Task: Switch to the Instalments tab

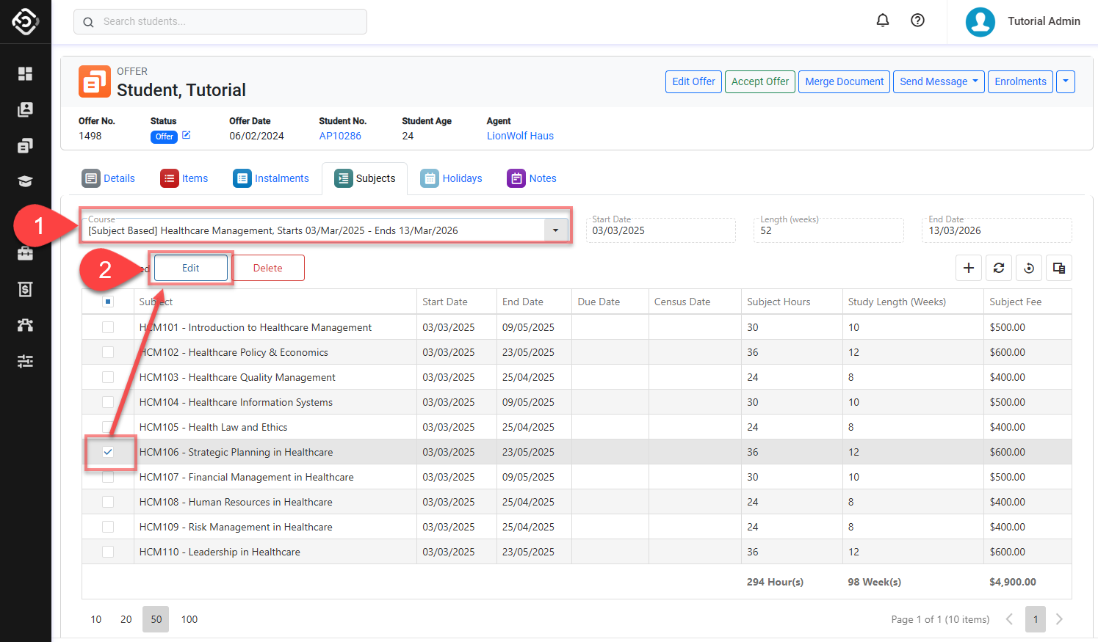Action: (x=271, y=178)
